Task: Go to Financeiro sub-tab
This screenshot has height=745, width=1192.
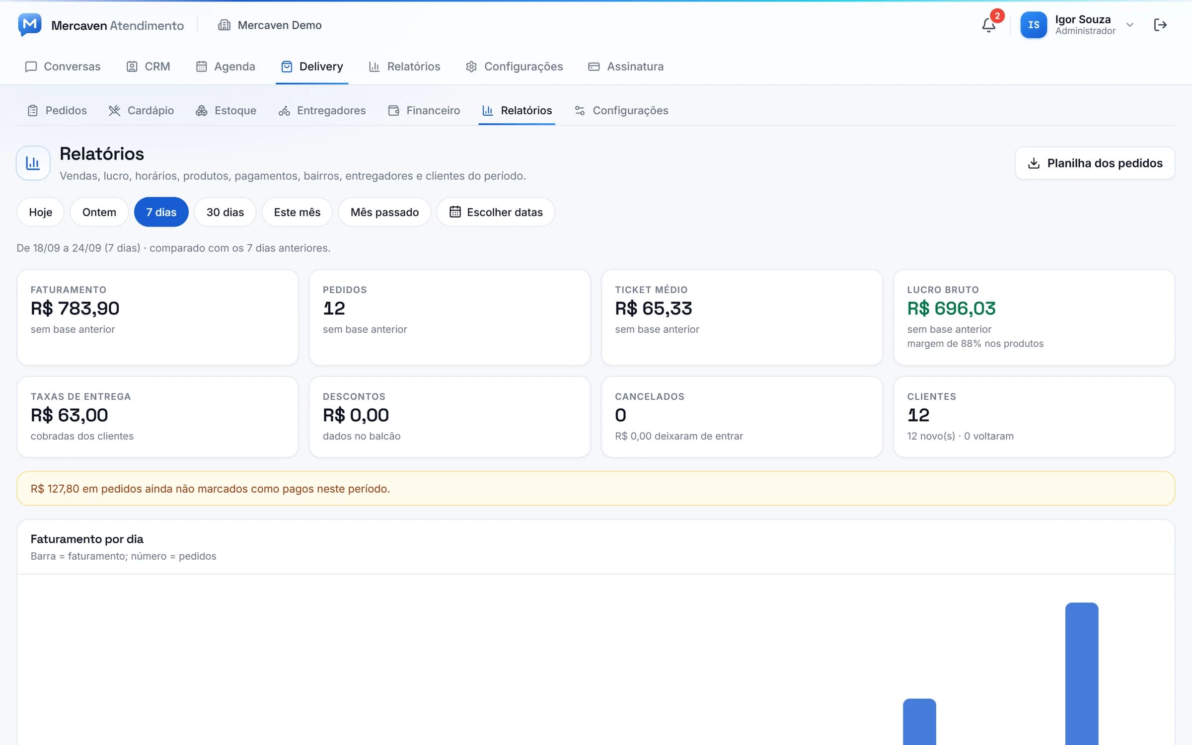Action: click(x=424, y=110)
